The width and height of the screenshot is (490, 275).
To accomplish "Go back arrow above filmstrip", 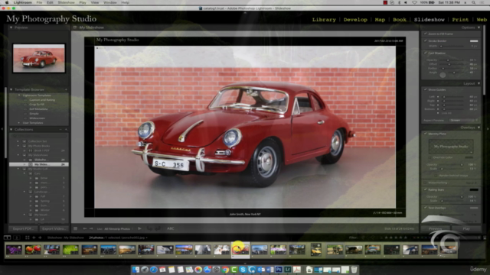I will (x=34, y=238).
